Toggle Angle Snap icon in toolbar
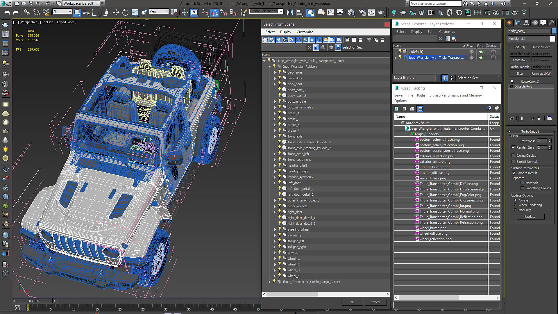 point(214,13)
